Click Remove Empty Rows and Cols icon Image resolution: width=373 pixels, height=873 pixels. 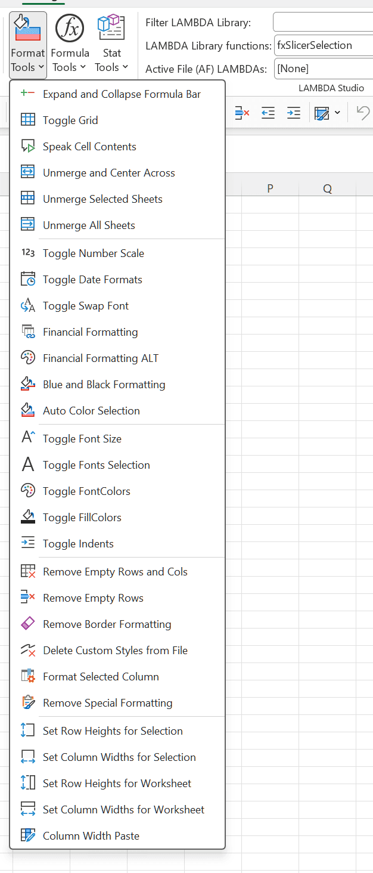click(28, 571)
